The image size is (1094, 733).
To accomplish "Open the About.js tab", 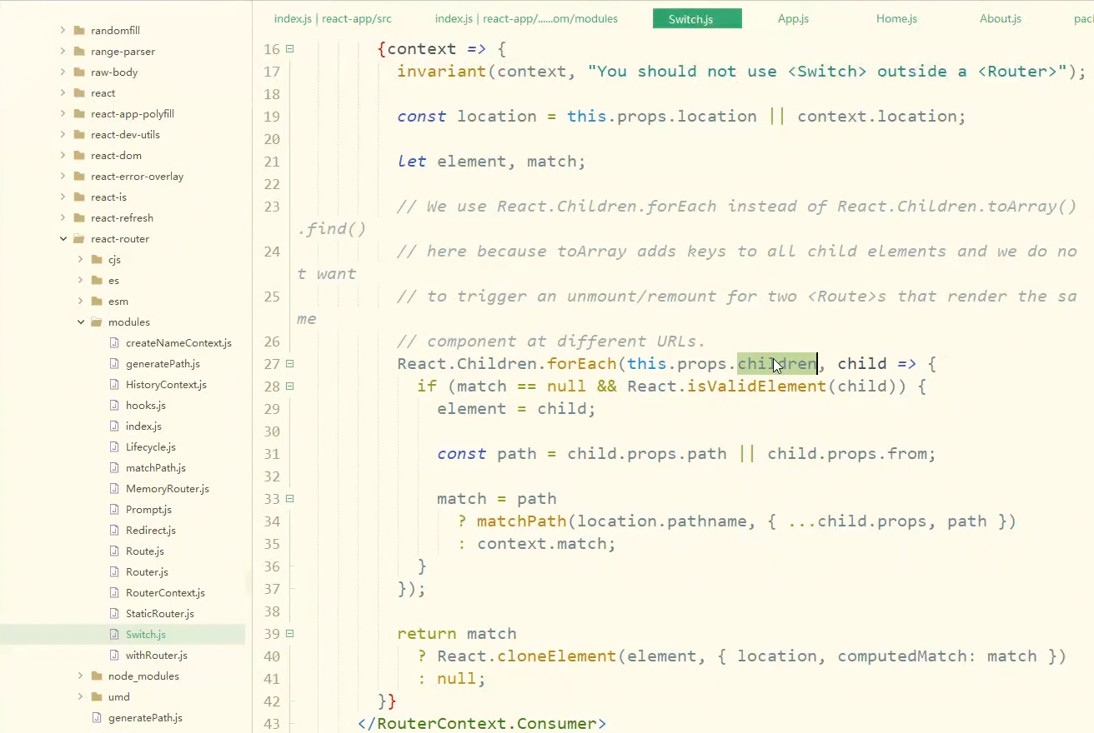I will point(1001,18).
